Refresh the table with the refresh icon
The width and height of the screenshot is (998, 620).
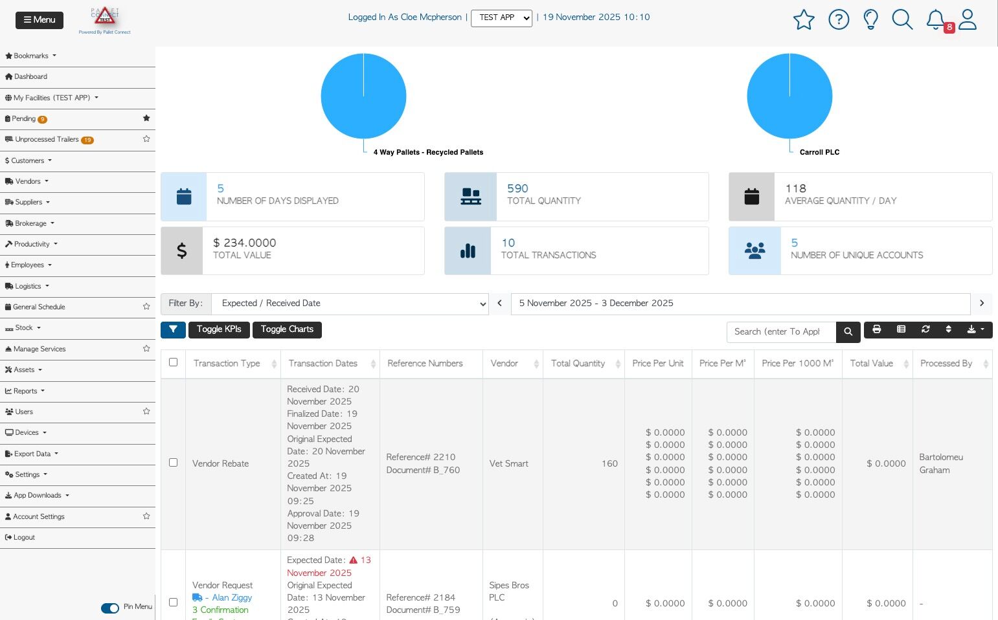point(925,329)
